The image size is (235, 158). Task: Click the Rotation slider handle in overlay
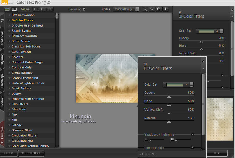click(169, 122)
